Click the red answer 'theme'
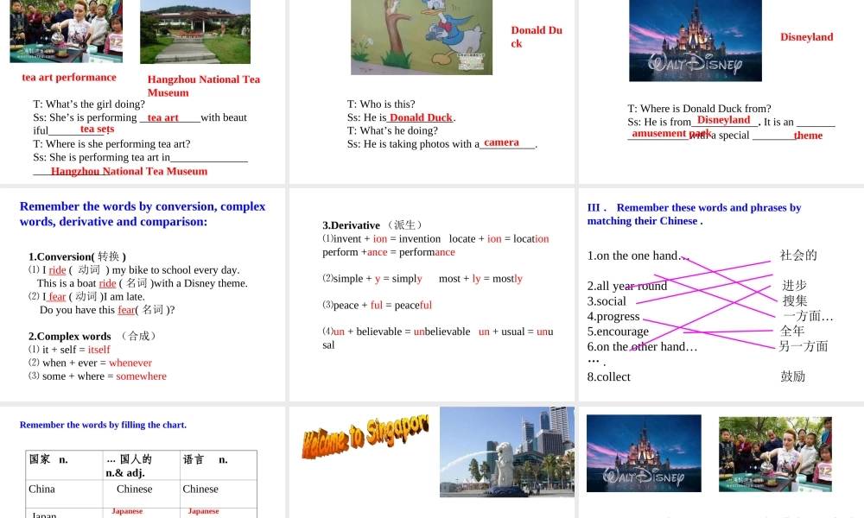The image size is (864, 518). tap(808, 136)
